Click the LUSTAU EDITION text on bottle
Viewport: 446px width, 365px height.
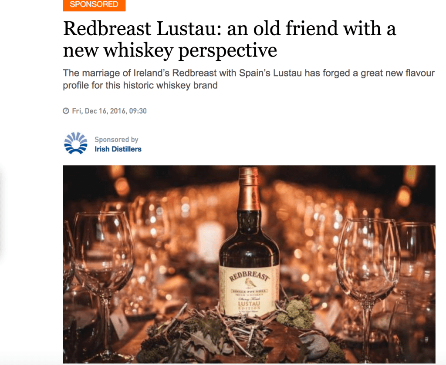point(249,306)
